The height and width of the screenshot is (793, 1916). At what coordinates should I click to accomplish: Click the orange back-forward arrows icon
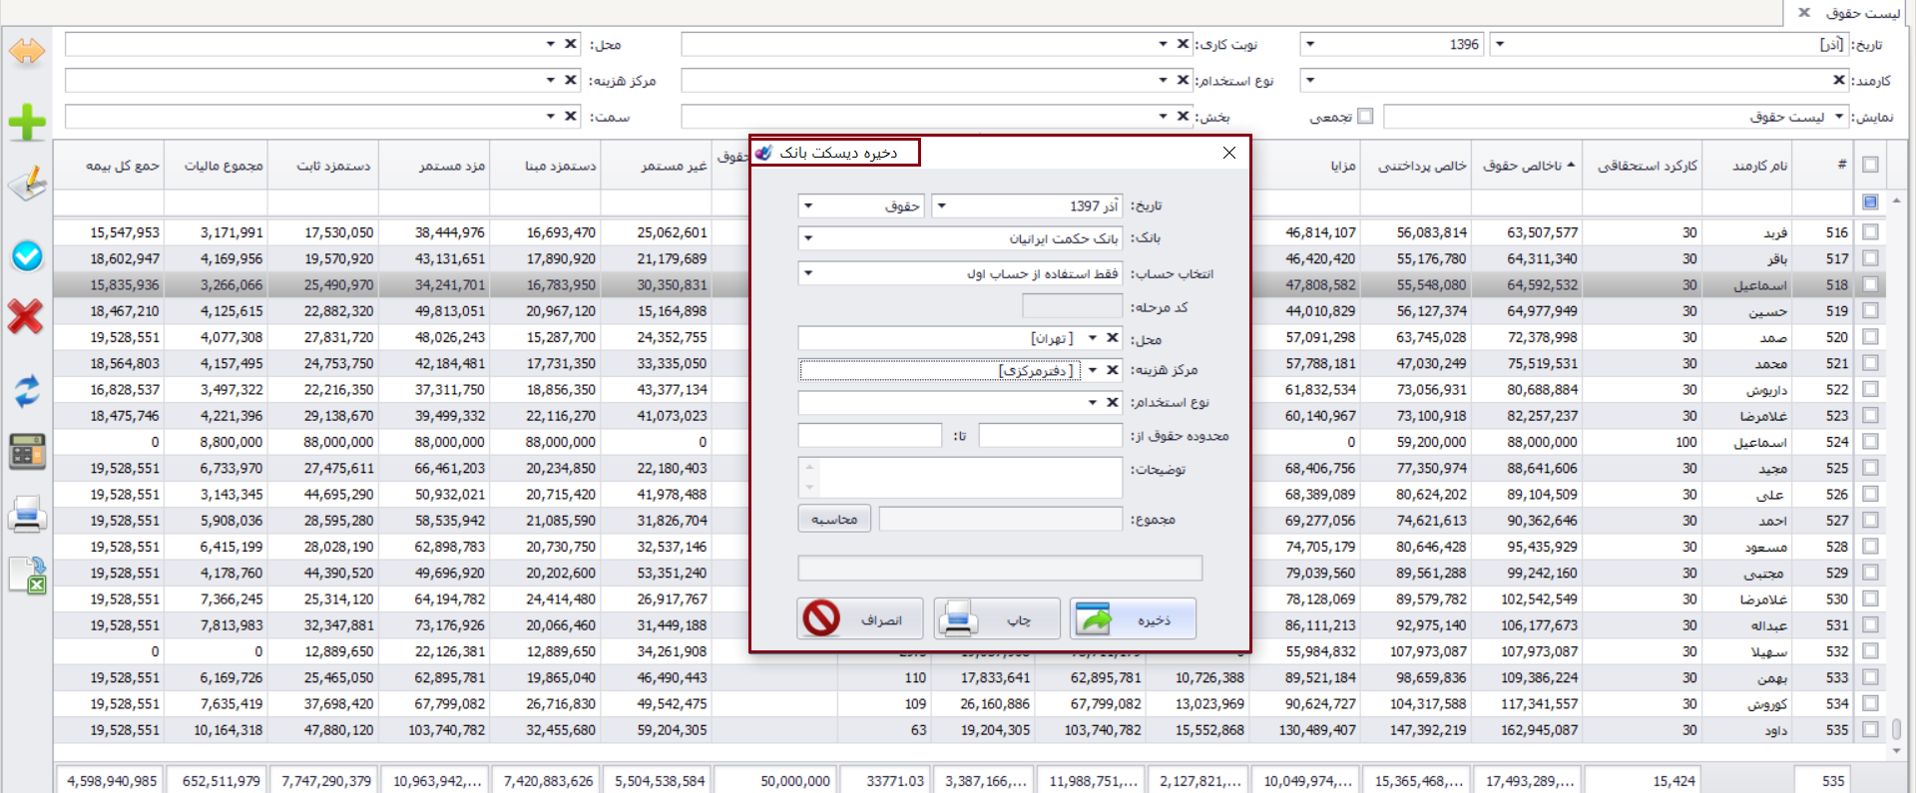[x=27, y=51]
